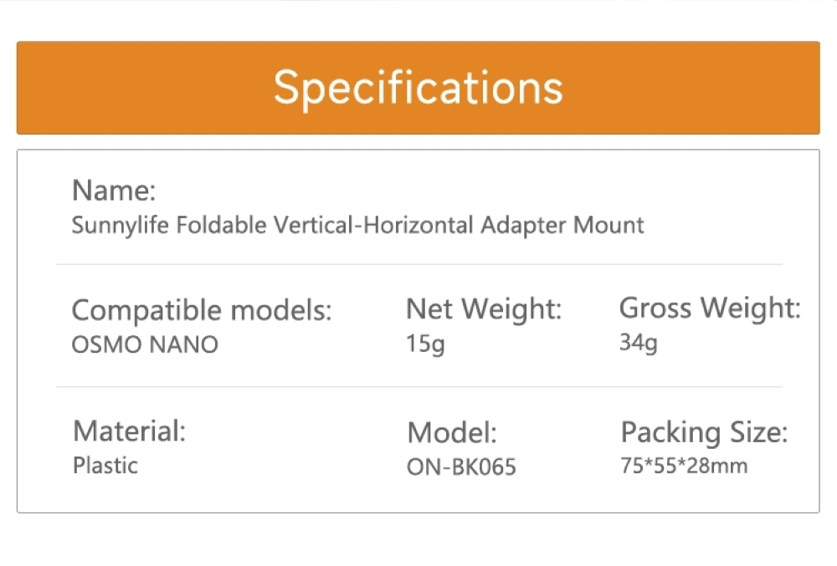Select the Plastic material value
The width and height of the screenshot is (837, 566).
105,465
